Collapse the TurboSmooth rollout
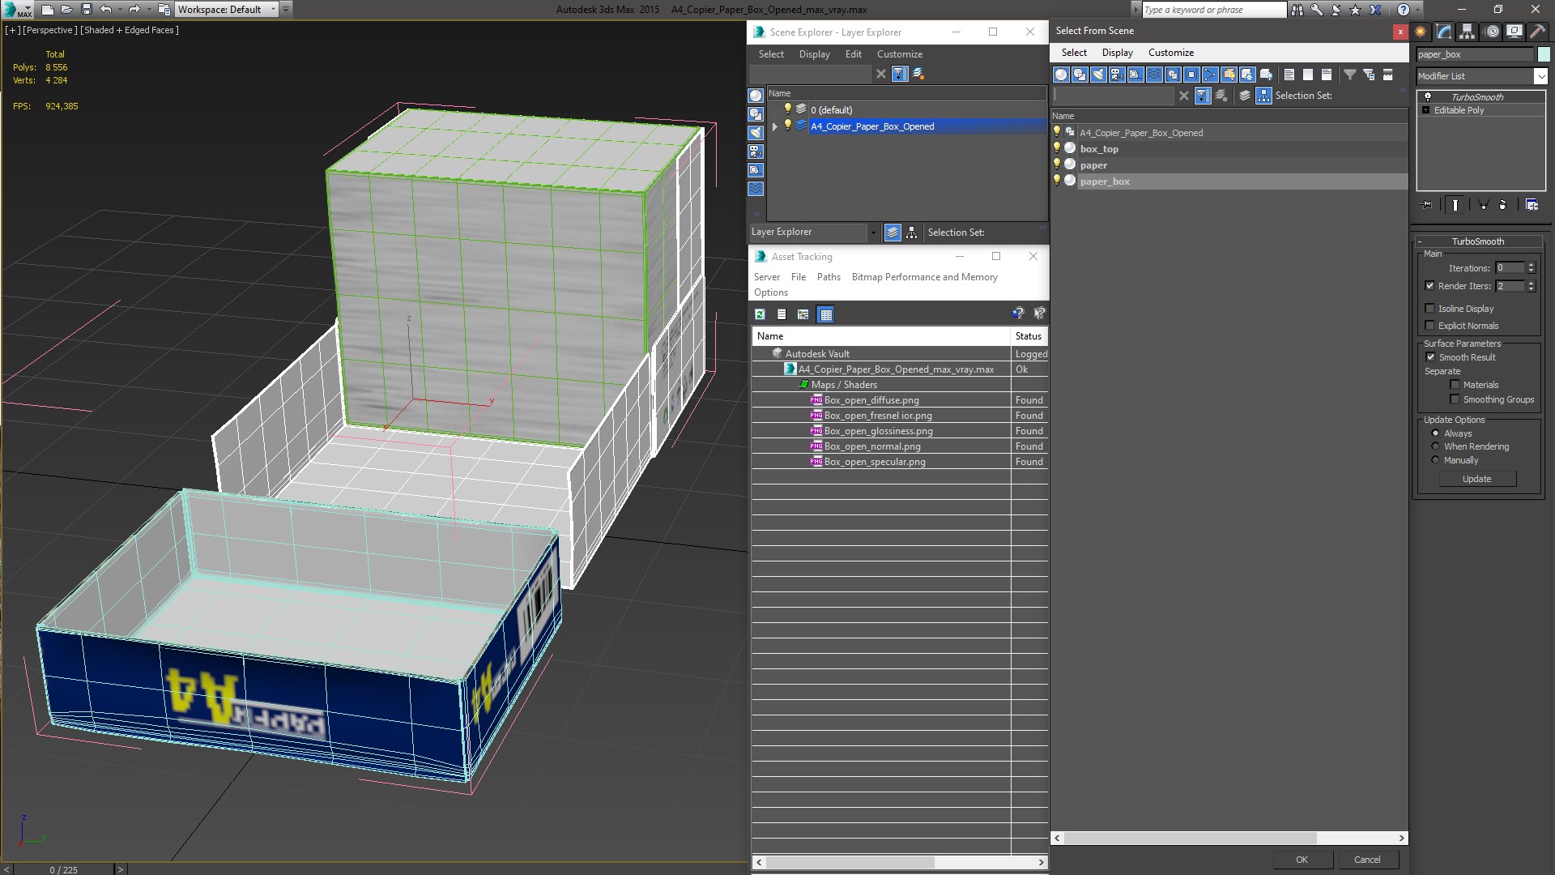Image resolution: width=1555 pixels, height=875 pixels. tap(1420, 241)
